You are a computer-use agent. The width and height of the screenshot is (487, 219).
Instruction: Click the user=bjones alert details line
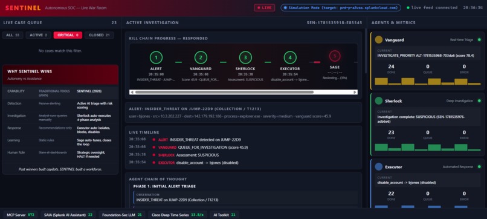(230, 116)
